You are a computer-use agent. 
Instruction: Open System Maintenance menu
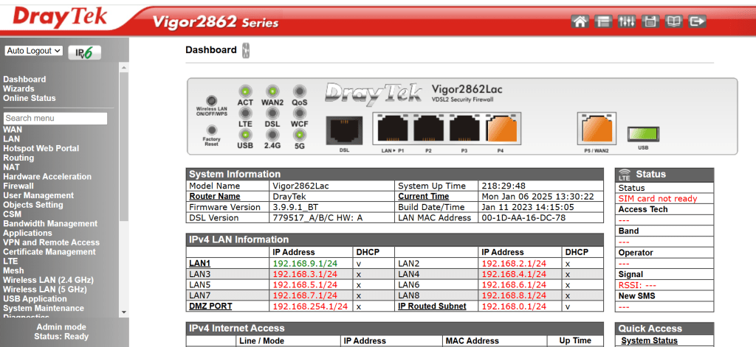[44, 309]
